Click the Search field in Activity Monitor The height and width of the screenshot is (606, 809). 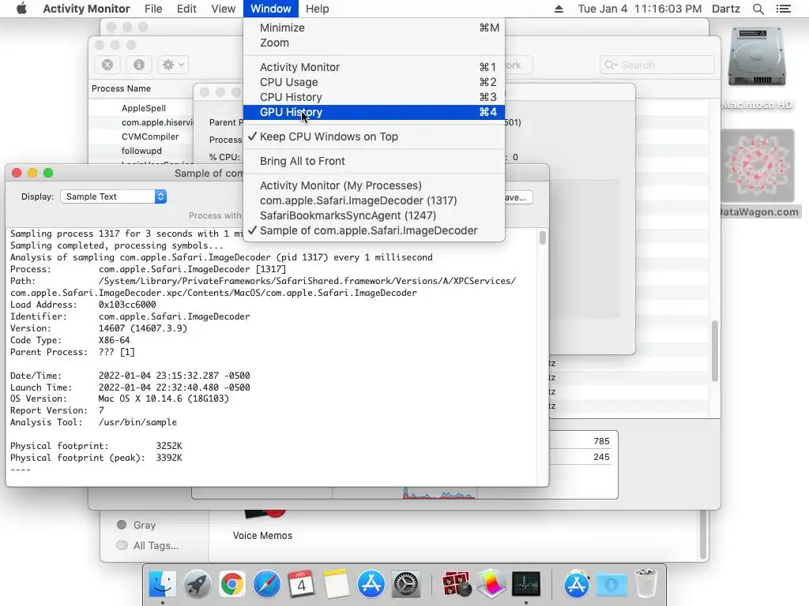click(657, 65)
